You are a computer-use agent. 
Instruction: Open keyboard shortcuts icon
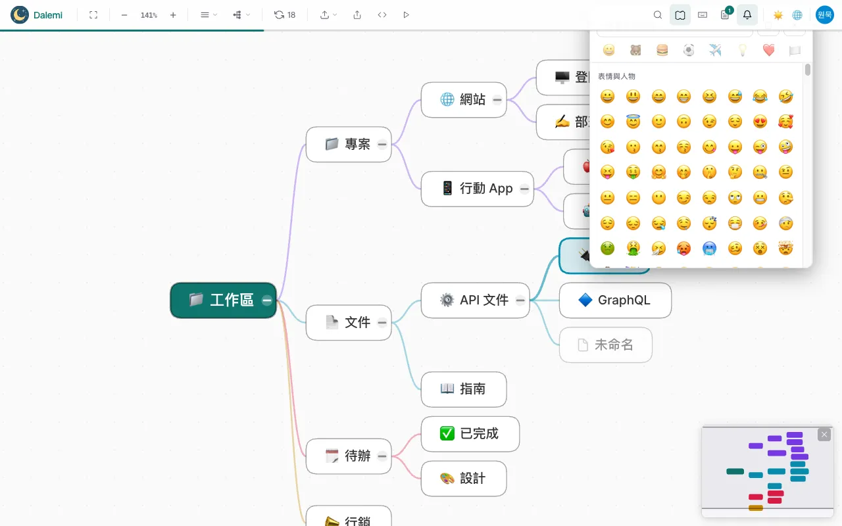point(703,14)
